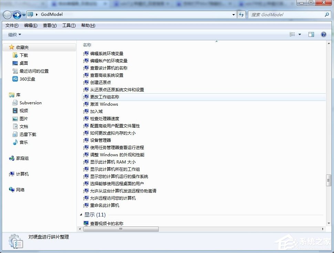Click the blue Help question mark icon

(x=323, y=34)
